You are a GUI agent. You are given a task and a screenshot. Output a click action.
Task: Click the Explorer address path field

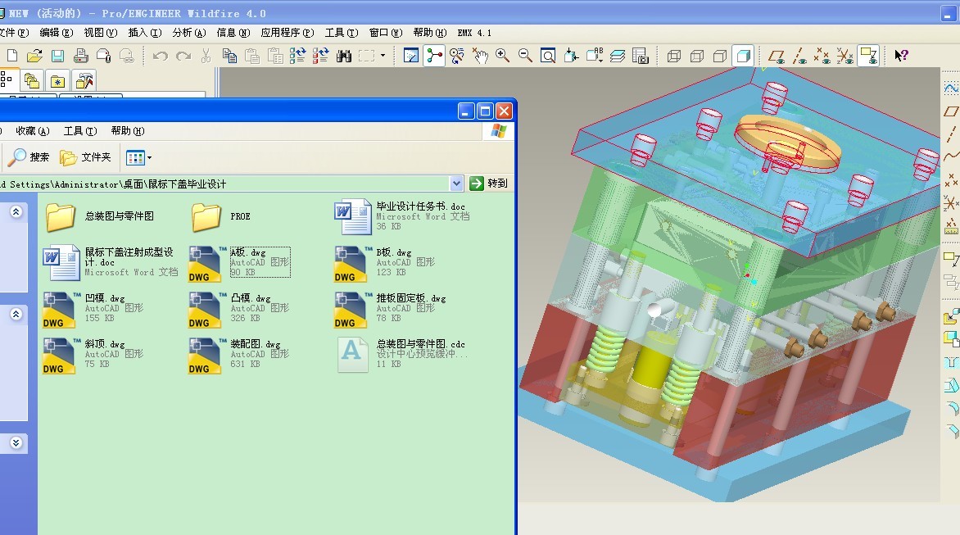pos(224,184)
